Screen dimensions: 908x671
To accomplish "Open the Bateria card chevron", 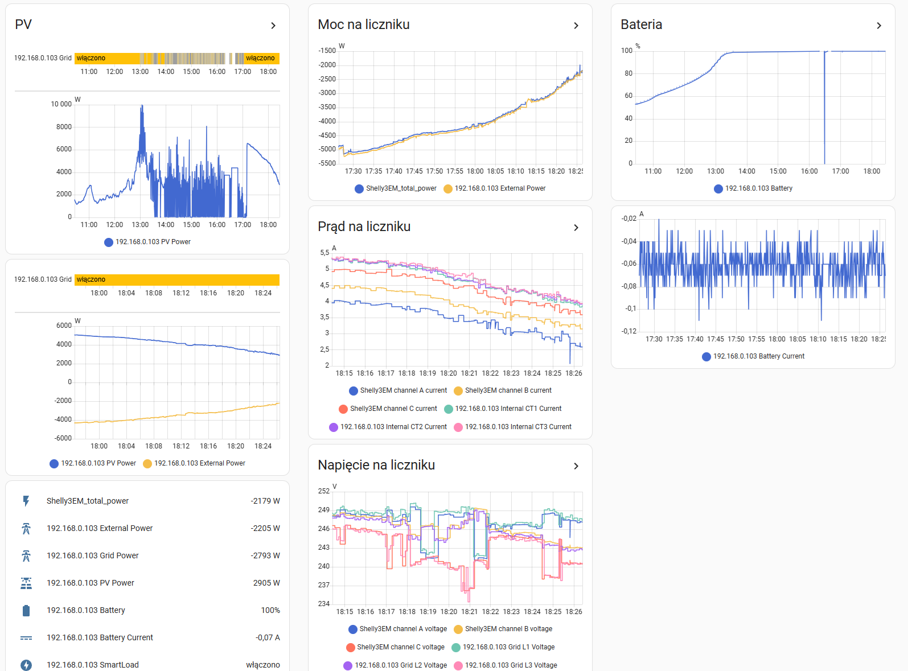I will pos(879,26).
